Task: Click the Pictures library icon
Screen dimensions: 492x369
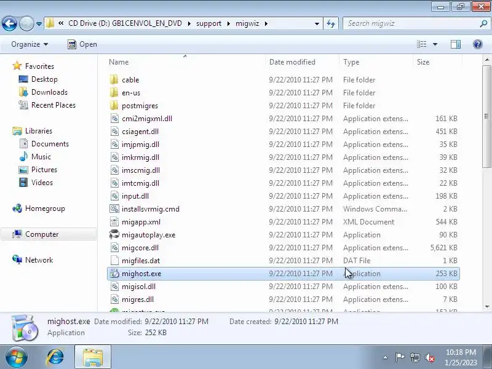Action: (23, 170)
